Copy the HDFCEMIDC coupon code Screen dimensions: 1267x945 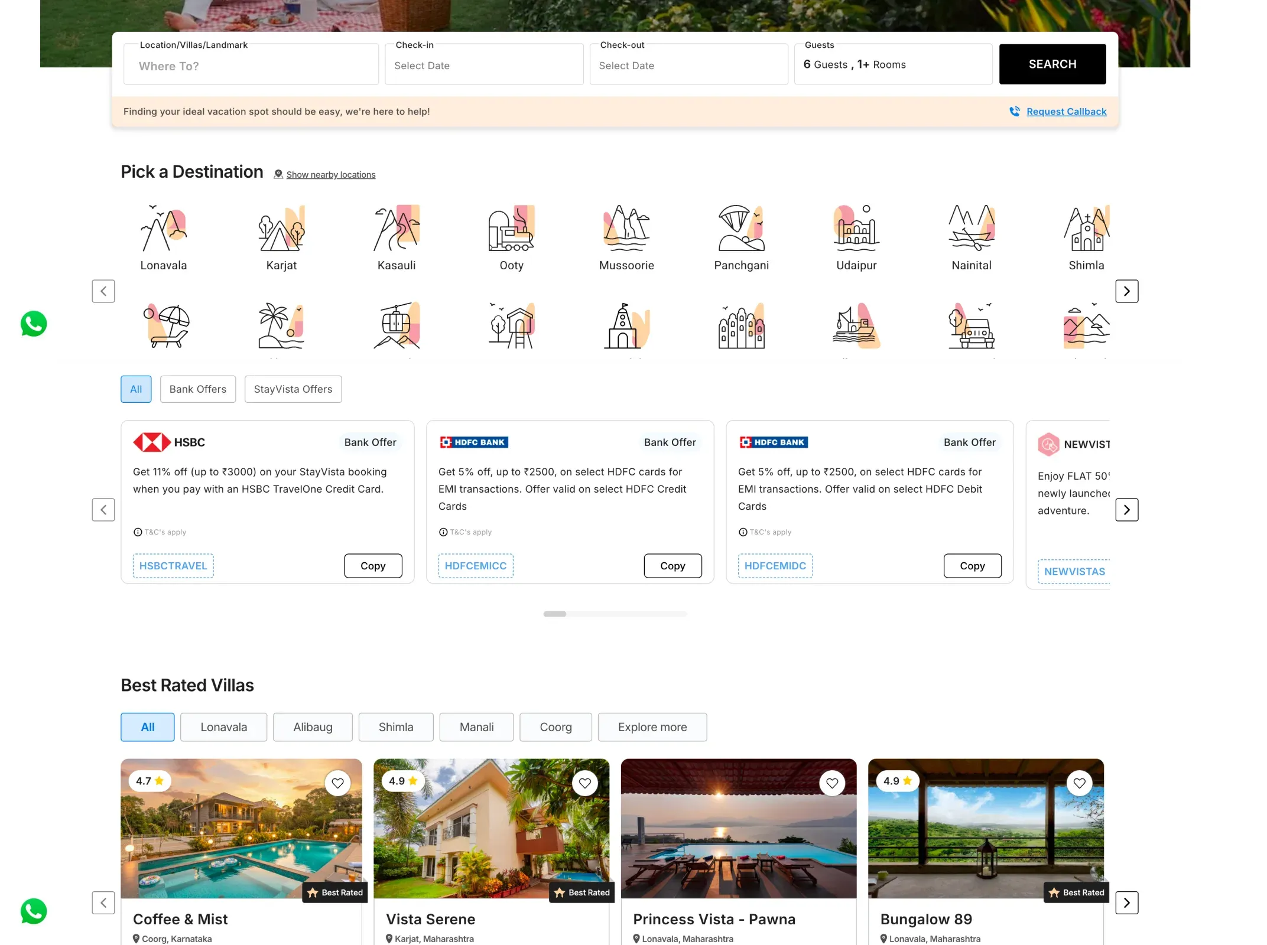pyautogui.click(x=973, y=566)
